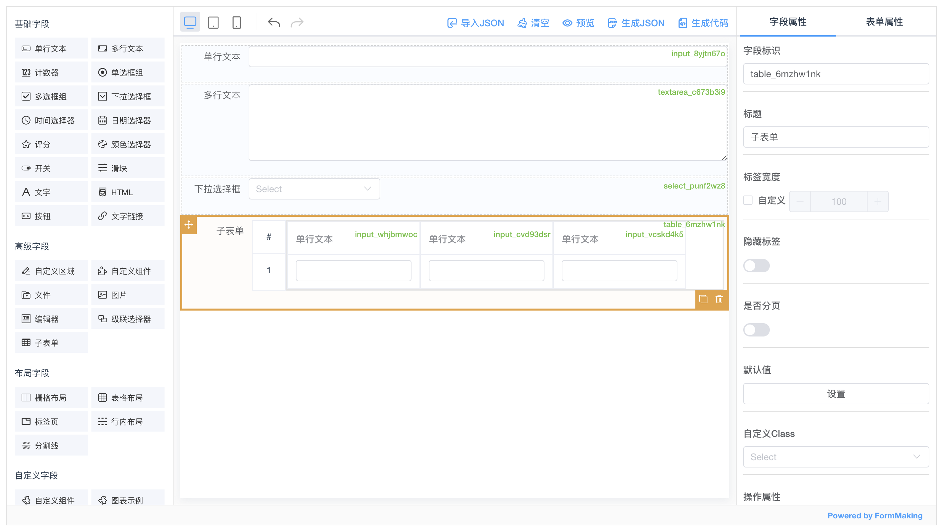
Task: Click the undo arrow icon
Action: tap(274, 22)
